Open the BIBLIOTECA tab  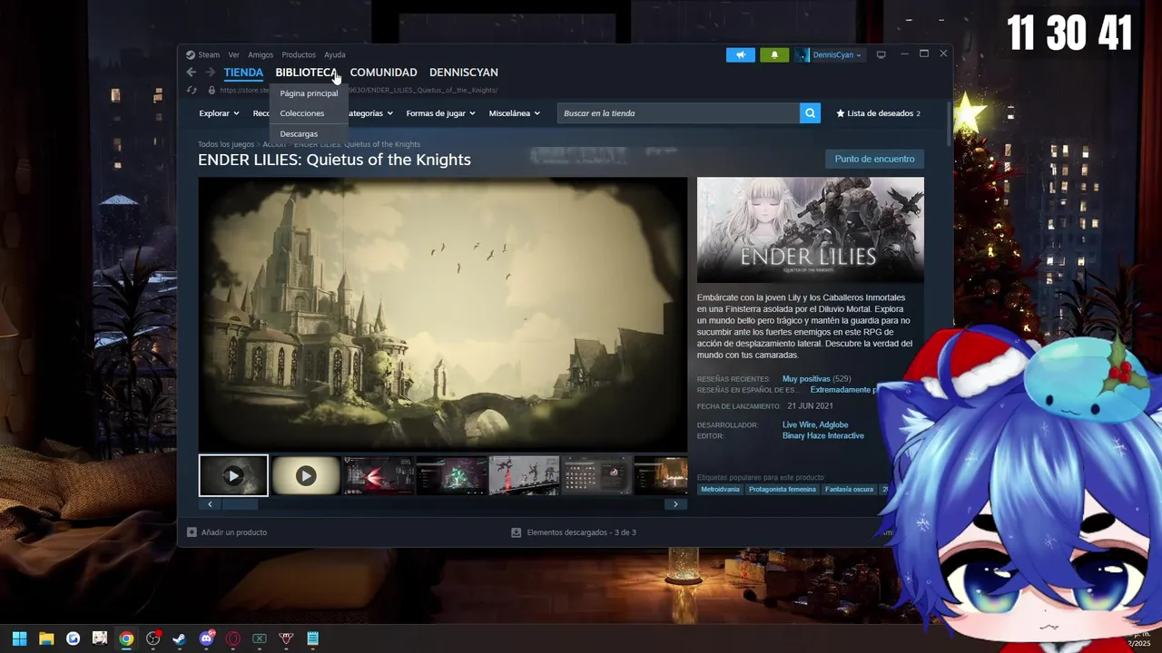tap(306, 73)
